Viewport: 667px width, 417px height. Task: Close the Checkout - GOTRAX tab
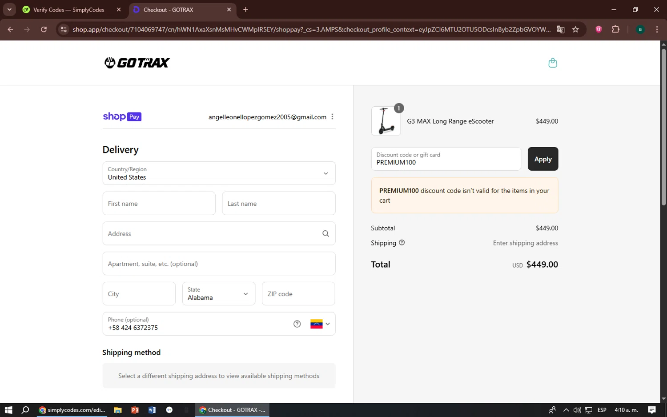(x=229, y=10)
